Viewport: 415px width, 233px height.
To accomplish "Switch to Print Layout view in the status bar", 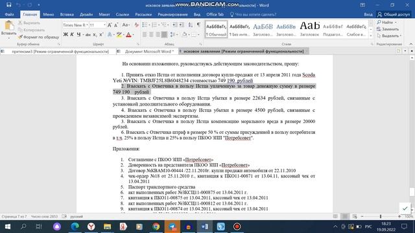I will click(345, 216).
